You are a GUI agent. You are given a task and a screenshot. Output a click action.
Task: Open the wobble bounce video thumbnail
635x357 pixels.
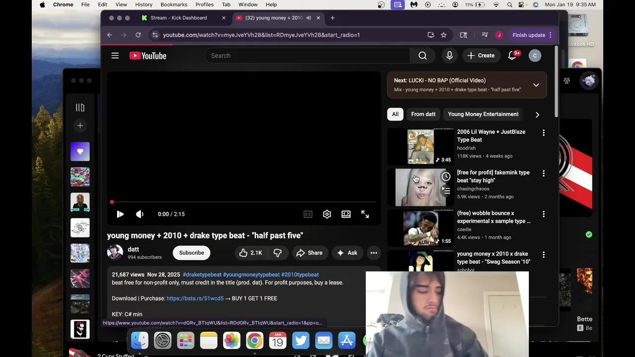pyautogui.click(x=421, y=228)
